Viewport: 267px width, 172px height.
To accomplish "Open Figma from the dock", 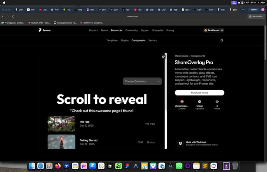I will (x=127, y=166).
